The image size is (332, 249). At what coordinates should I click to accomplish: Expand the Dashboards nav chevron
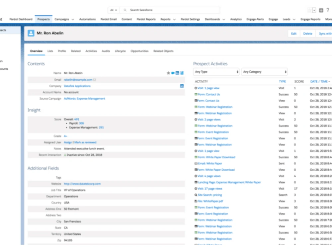click(x=224, y=19)
